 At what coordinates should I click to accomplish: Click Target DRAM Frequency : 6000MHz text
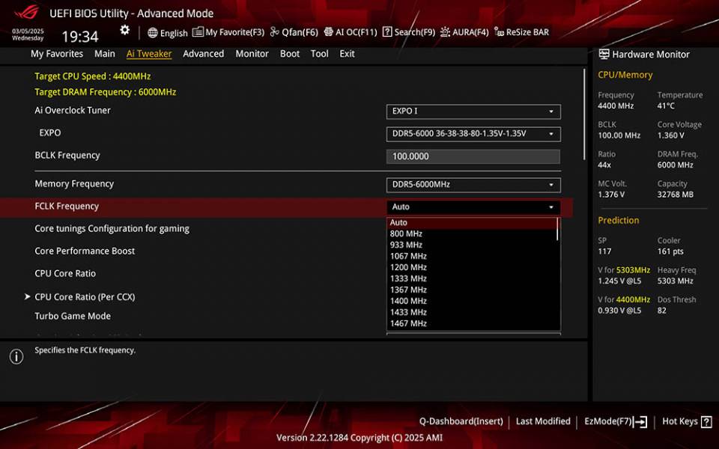pos(106,92)
